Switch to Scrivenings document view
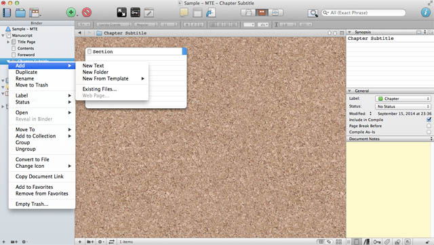Image resolution: width=434 pixels, height=245 pixels. coord(249,13)
